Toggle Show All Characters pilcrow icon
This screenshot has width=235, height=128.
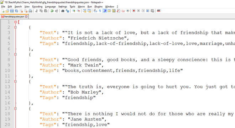(x=100, y=11)
